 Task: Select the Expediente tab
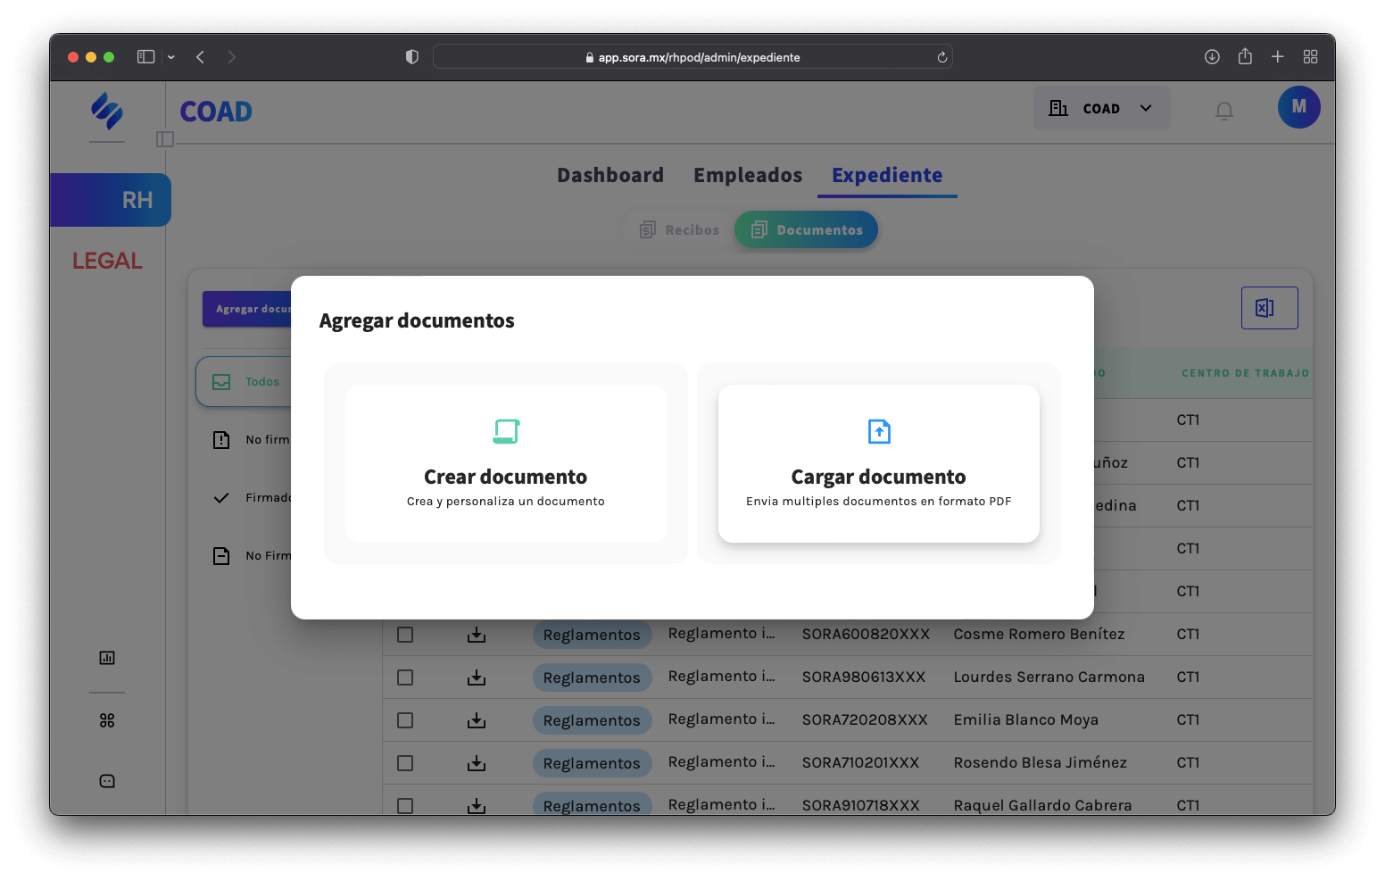[887, 175]
